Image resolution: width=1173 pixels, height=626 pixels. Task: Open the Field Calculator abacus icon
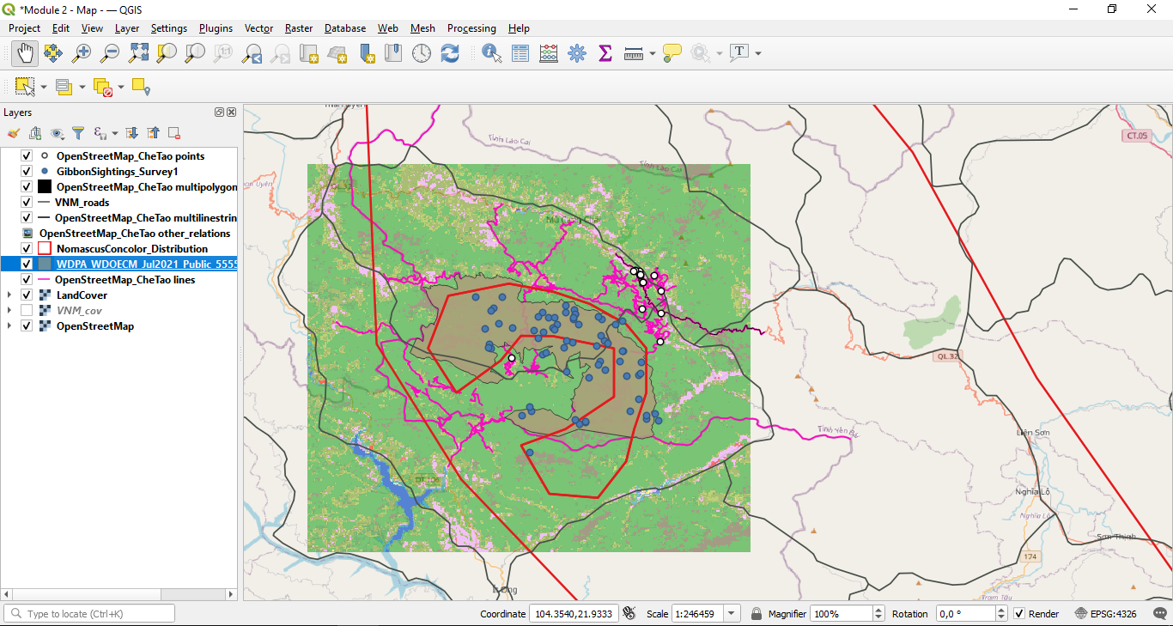pos(549,53)
